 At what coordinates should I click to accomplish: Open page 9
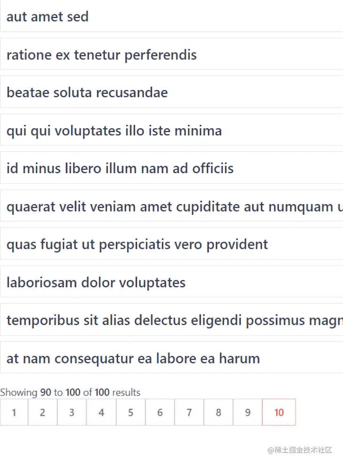coord(247,412)
